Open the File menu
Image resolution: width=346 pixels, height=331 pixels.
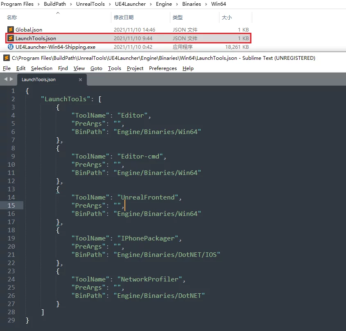click(x=7, y=68)
